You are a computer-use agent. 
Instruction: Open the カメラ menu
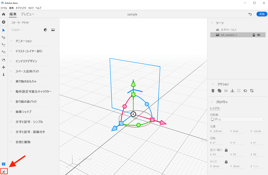31,8
